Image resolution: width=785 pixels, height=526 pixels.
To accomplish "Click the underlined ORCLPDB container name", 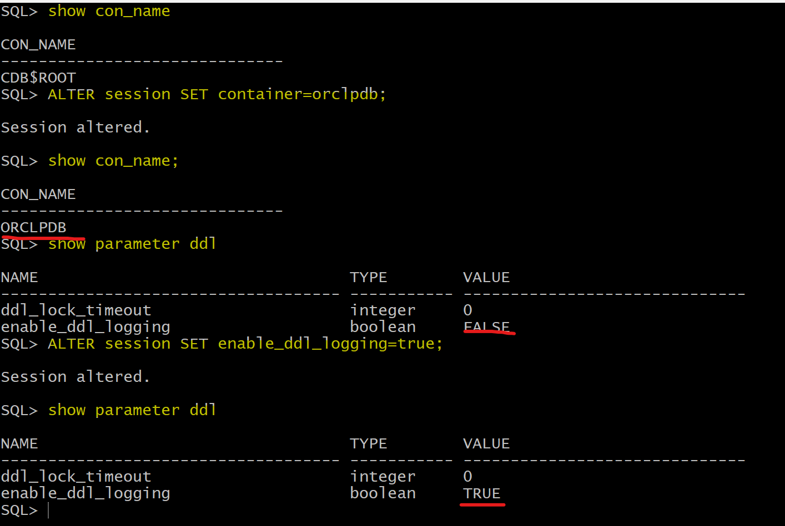I will [x=34, y=227].
